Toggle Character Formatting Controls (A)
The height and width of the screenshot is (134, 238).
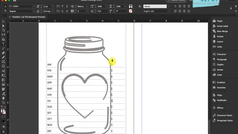point(5,6)
